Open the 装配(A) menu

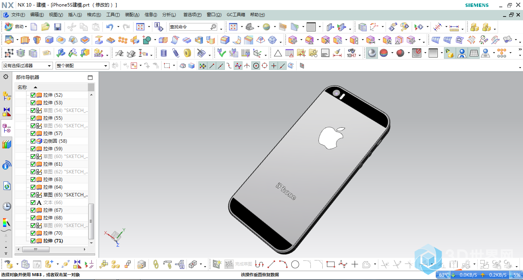[132, 15]
